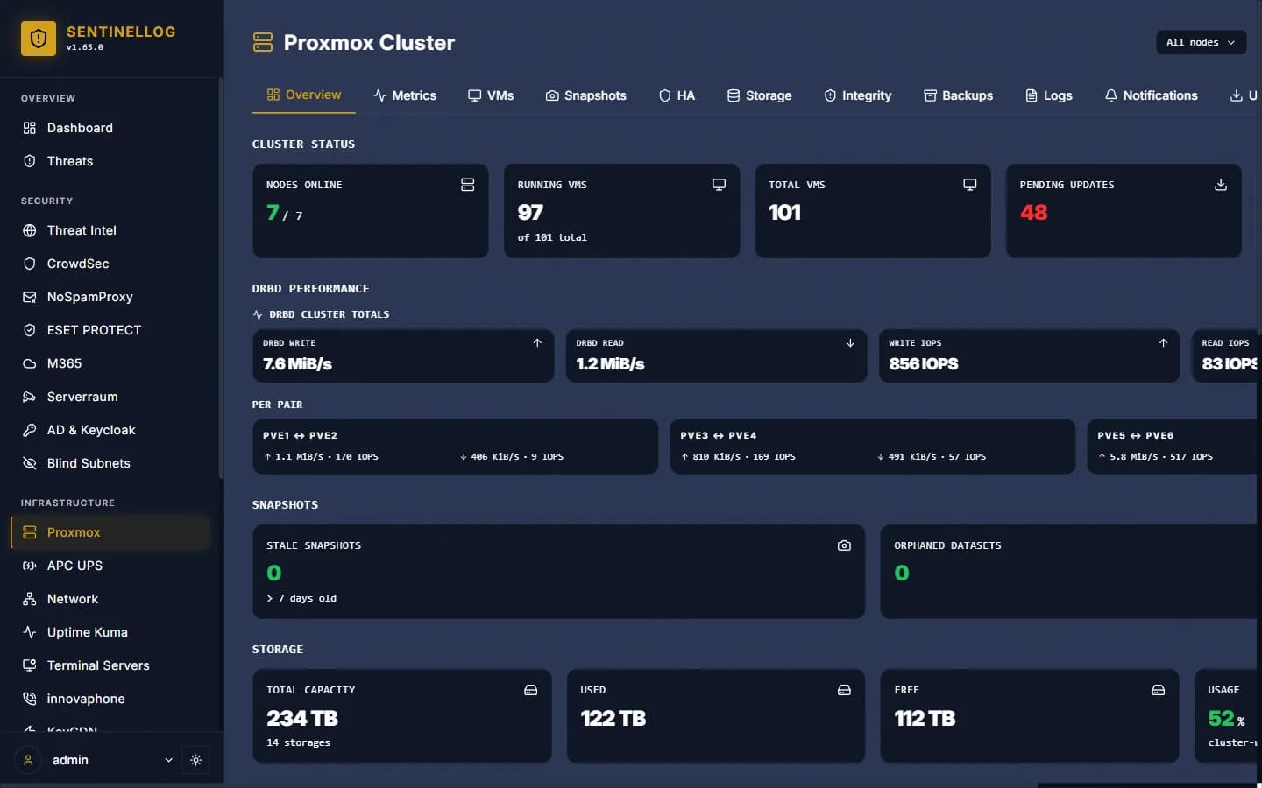Click the Threats shield icon
The width and height of the screenshot is (1262, 788).
coord(29,161)
